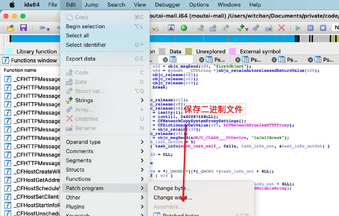The image size is (339, 216).
Task: Save the database with the disk icon
Action: 24,27
